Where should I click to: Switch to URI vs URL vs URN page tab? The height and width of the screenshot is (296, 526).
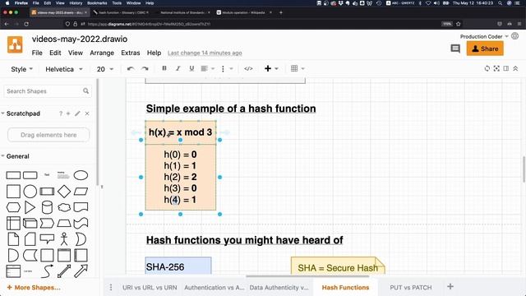click(x=150, y=288)
